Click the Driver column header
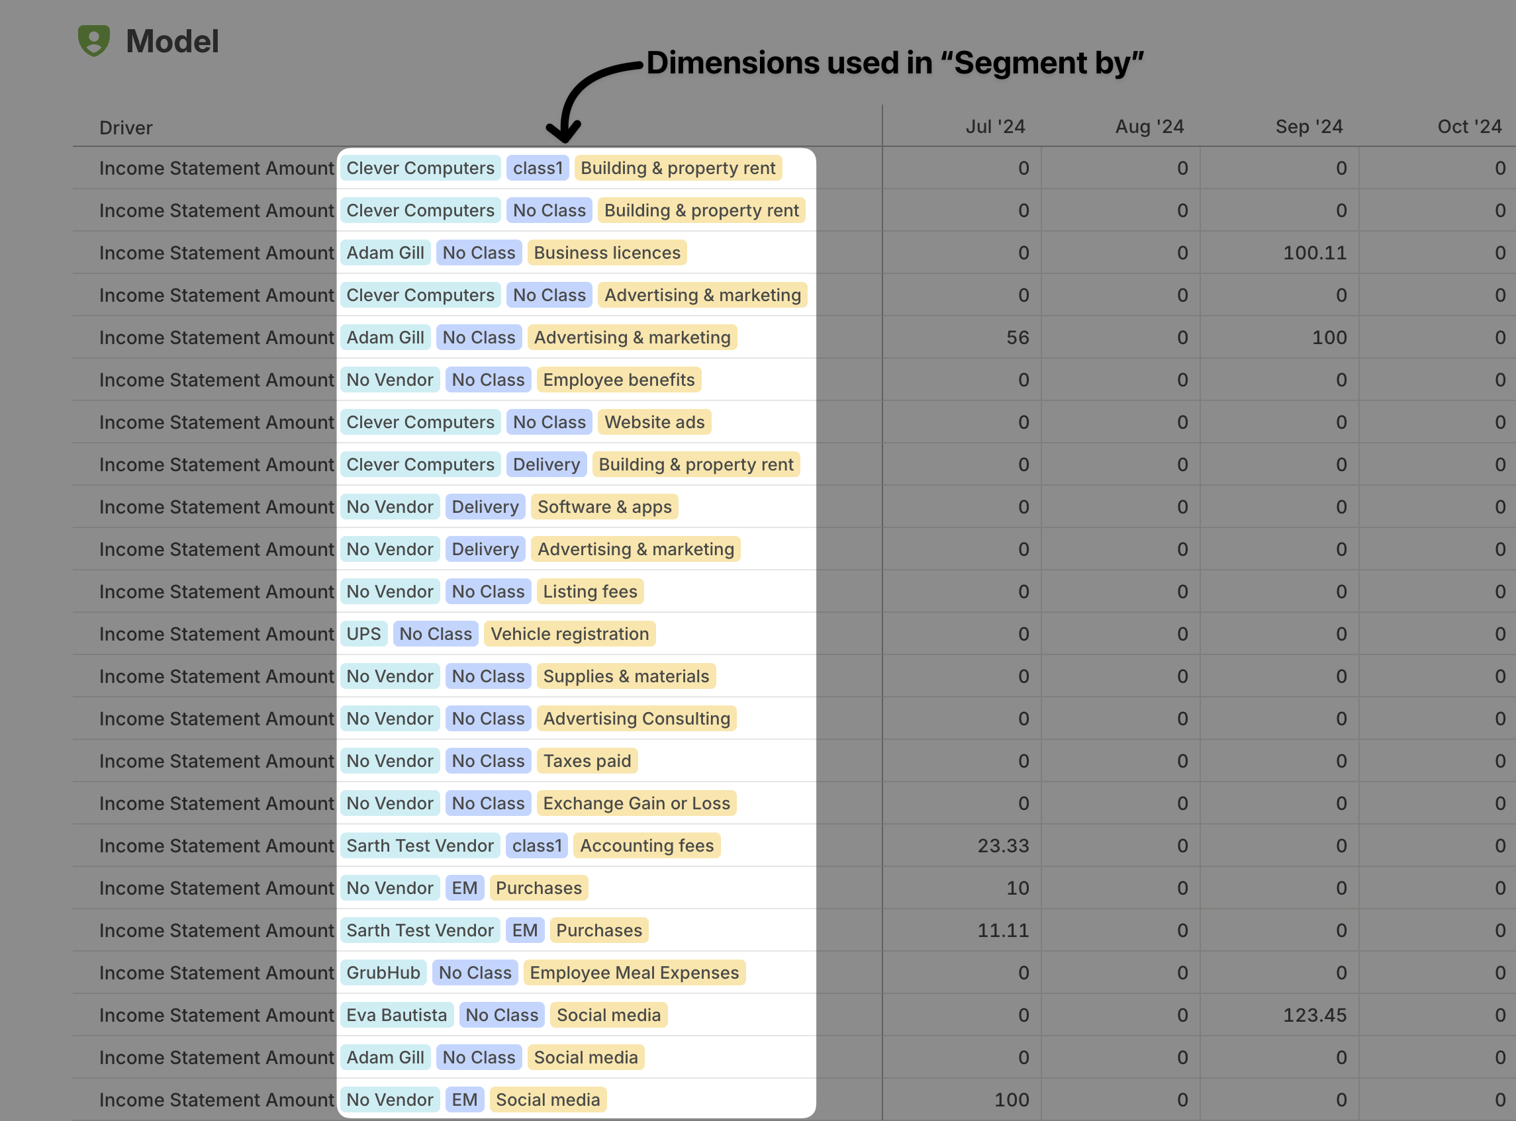This screenshot has width=1516, height=1121. point(126,128)
